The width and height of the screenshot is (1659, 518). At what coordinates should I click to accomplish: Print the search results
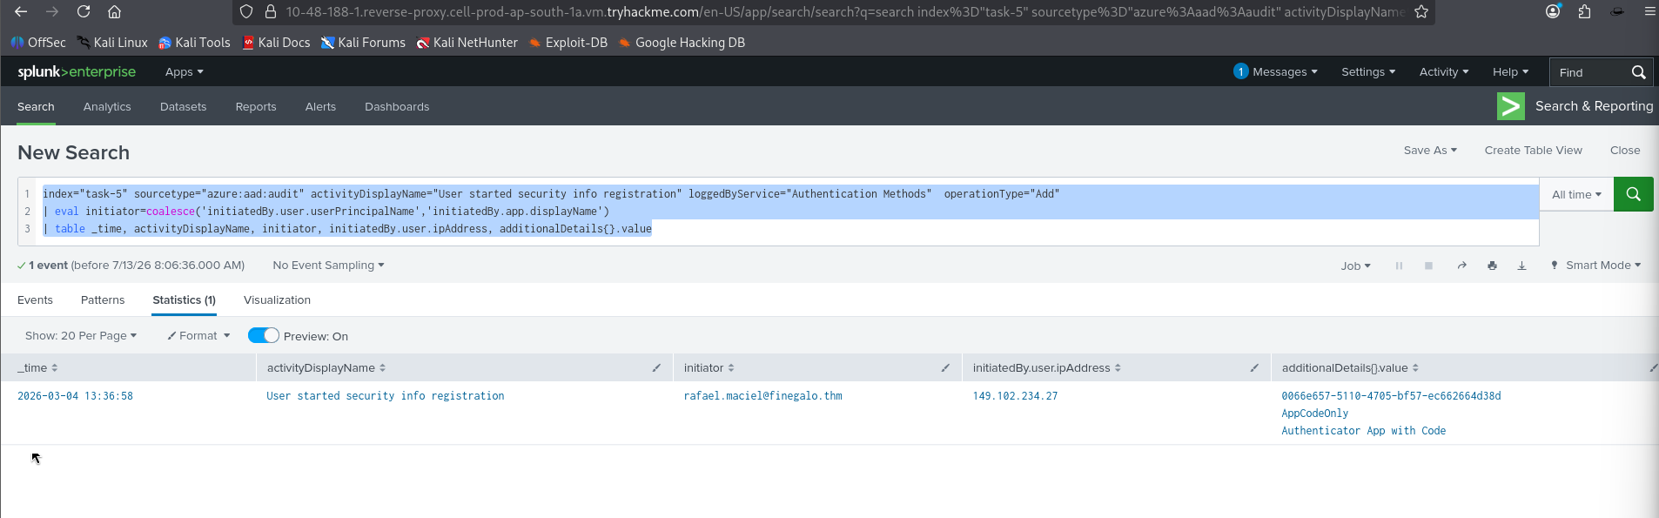(x=1492, y=266)
